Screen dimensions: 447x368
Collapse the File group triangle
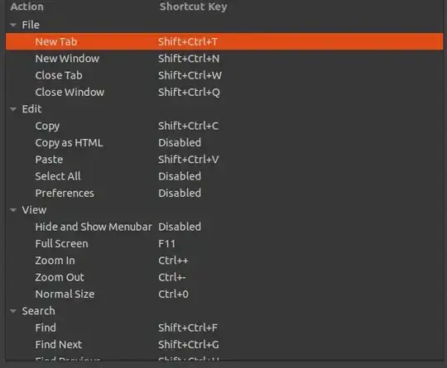click(x=13, y=25)
